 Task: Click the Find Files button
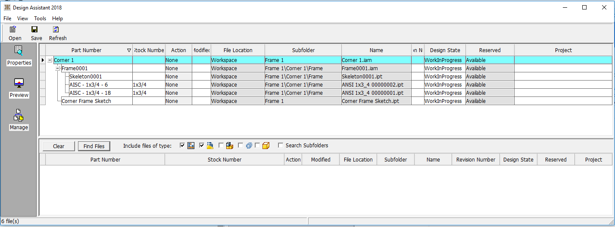94,146
